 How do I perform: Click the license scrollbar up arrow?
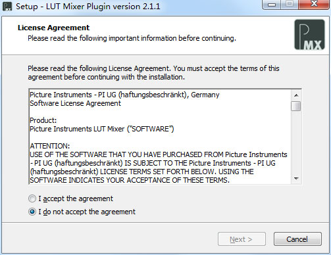[x=296, y=95]
